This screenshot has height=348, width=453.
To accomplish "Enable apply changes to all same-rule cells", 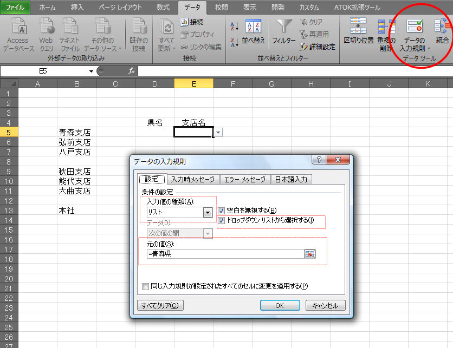I will (x=145, y=286).
